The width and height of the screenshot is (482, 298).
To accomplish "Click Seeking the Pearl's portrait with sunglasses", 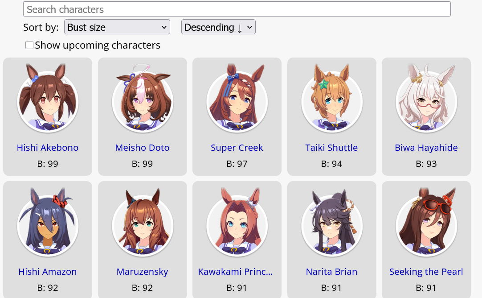I will tap(426, 222).
